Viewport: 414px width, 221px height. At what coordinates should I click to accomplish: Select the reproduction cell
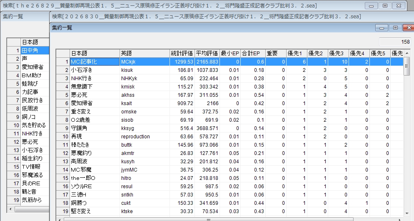145,136
